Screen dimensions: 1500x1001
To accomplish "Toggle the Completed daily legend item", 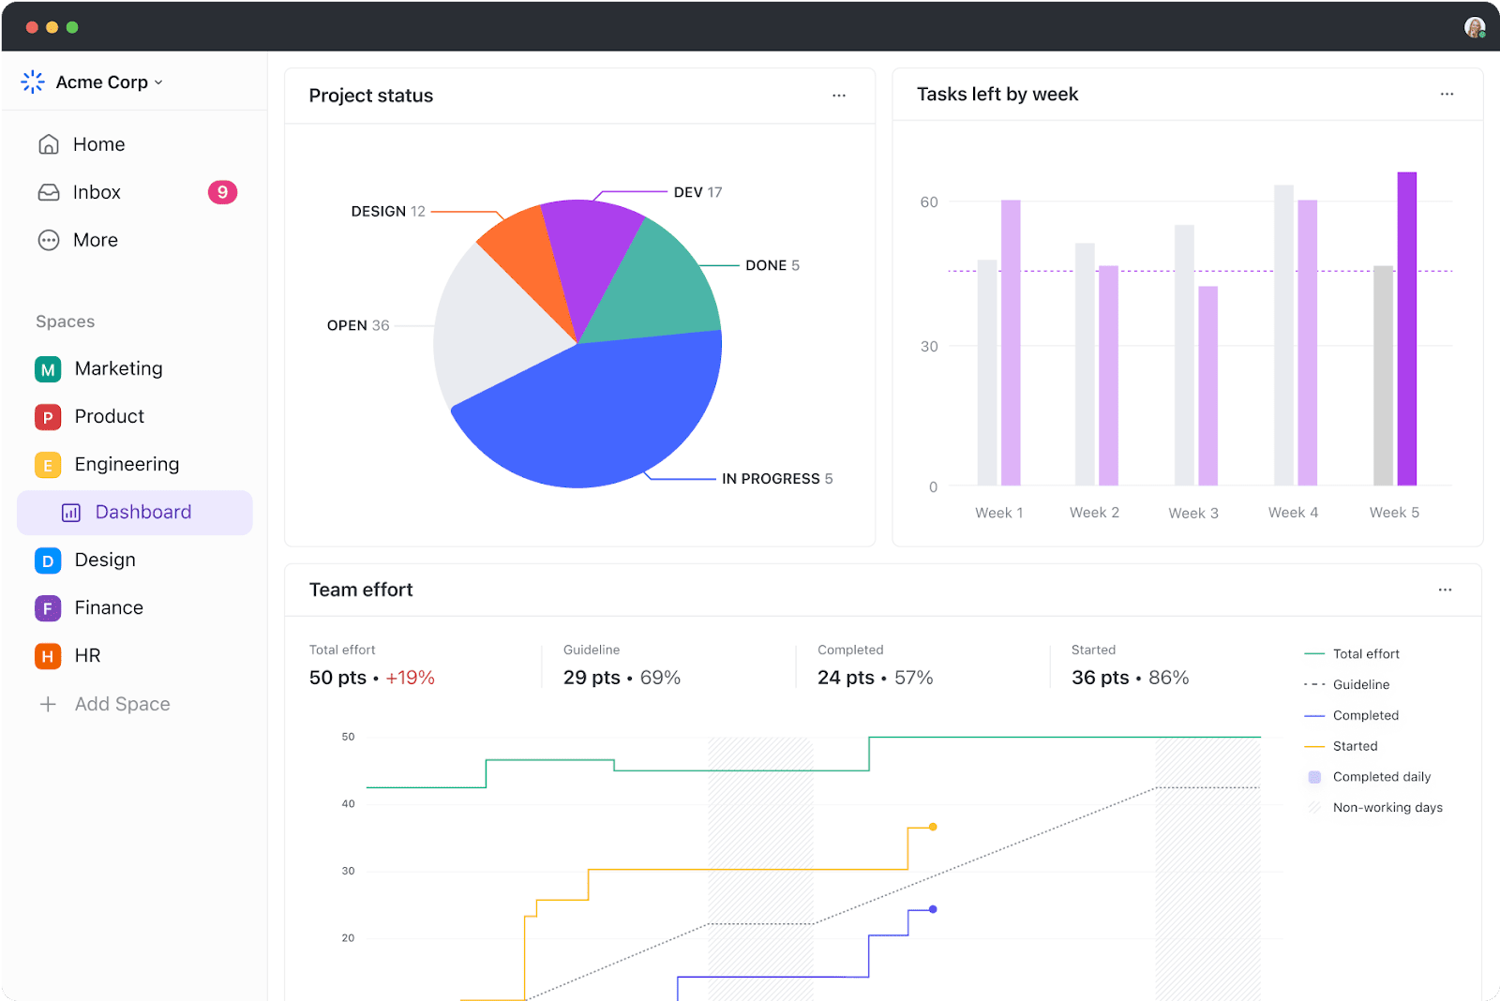I will [x=1380, y=776].
